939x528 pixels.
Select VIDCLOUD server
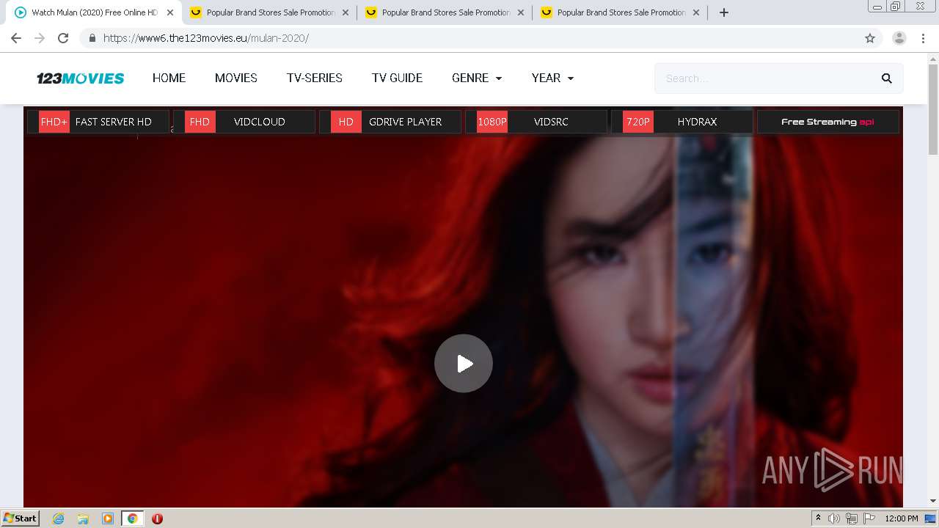coord(244,122)
